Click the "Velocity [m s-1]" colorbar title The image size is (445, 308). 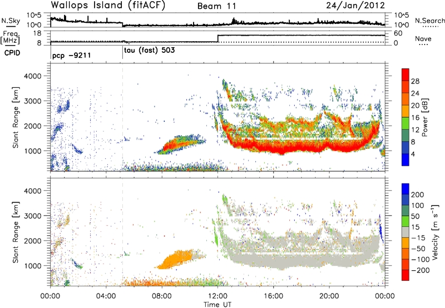(434, 232)
